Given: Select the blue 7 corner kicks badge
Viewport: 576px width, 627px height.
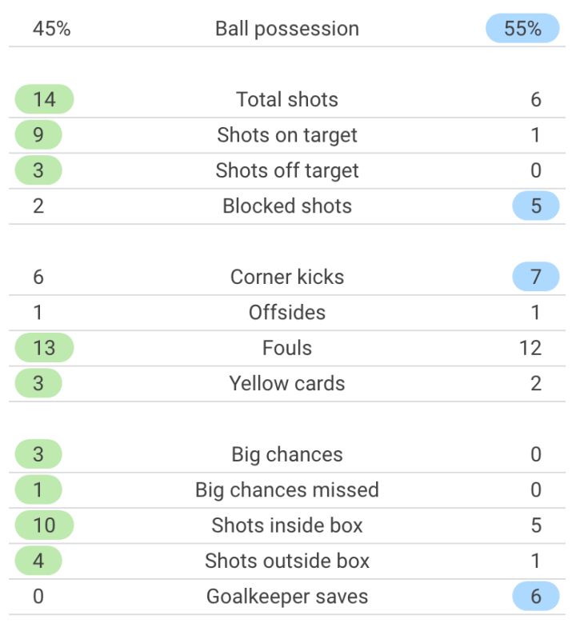Looking at the screenshot, I should coord(535,278).
